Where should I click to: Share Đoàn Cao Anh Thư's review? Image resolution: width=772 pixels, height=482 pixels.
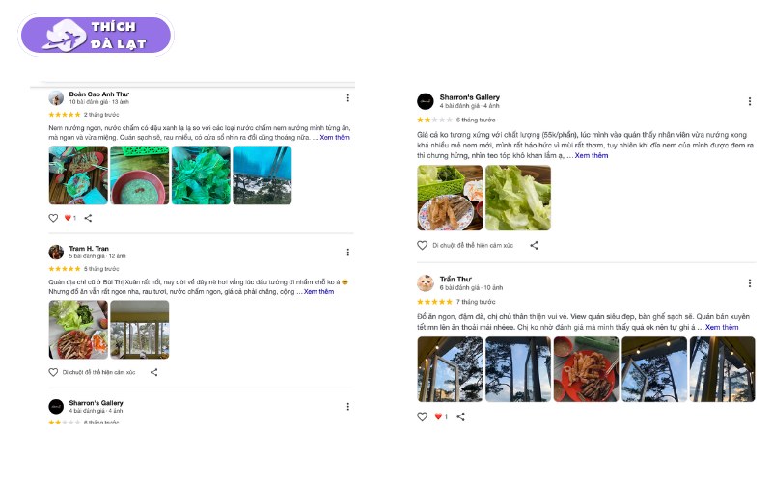pos(89,218)
